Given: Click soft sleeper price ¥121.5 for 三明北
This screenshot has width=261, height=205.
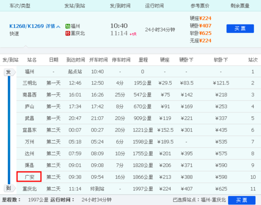Looking at the screenshot, I should click(x=221, y=83).
